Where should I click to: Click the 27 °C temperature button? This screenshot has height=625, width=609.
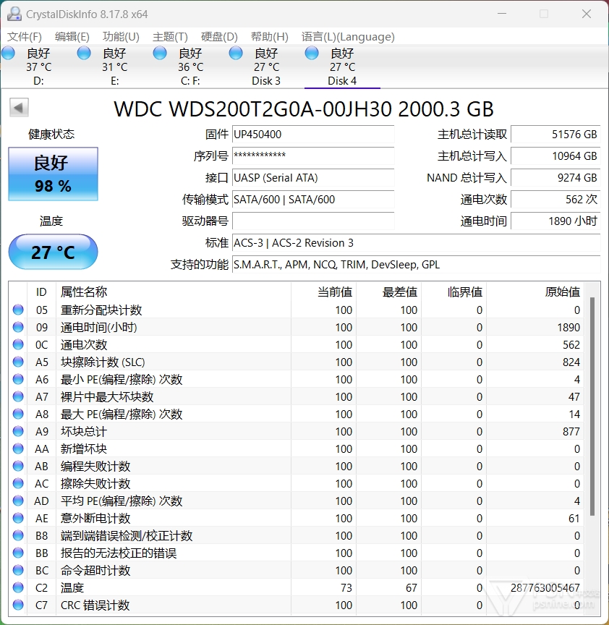pyautogui.click(x=53, y=252)
